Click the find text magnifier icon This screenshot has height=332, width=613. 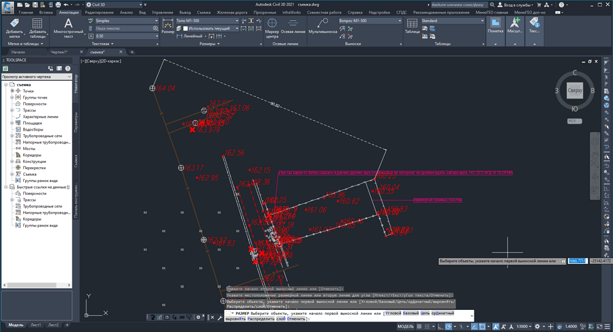pos(156,29)
